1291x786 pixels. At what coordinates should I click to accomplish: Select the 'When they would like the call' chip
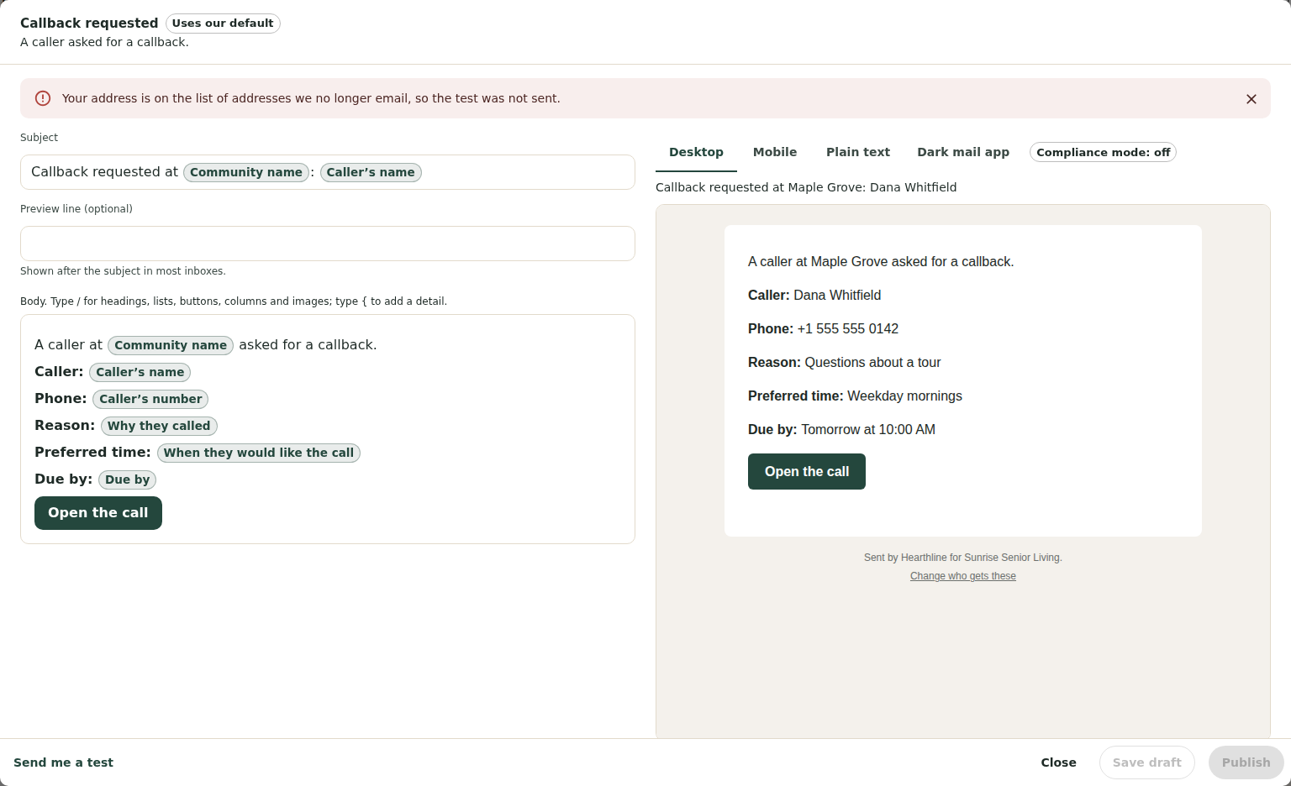[x=259, y=453]
